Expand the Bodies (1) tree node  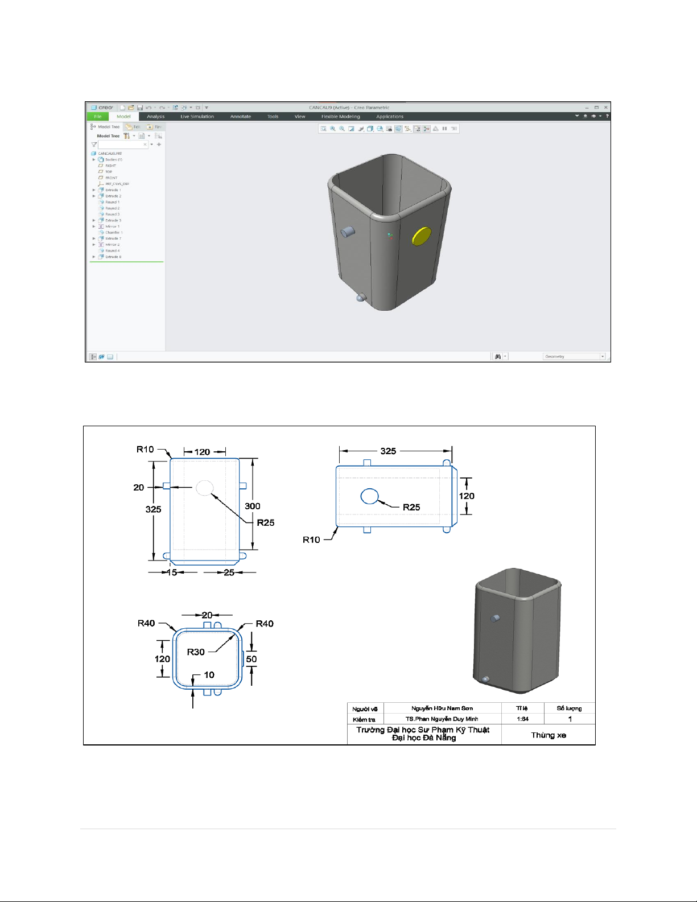(x=94, y=160)
